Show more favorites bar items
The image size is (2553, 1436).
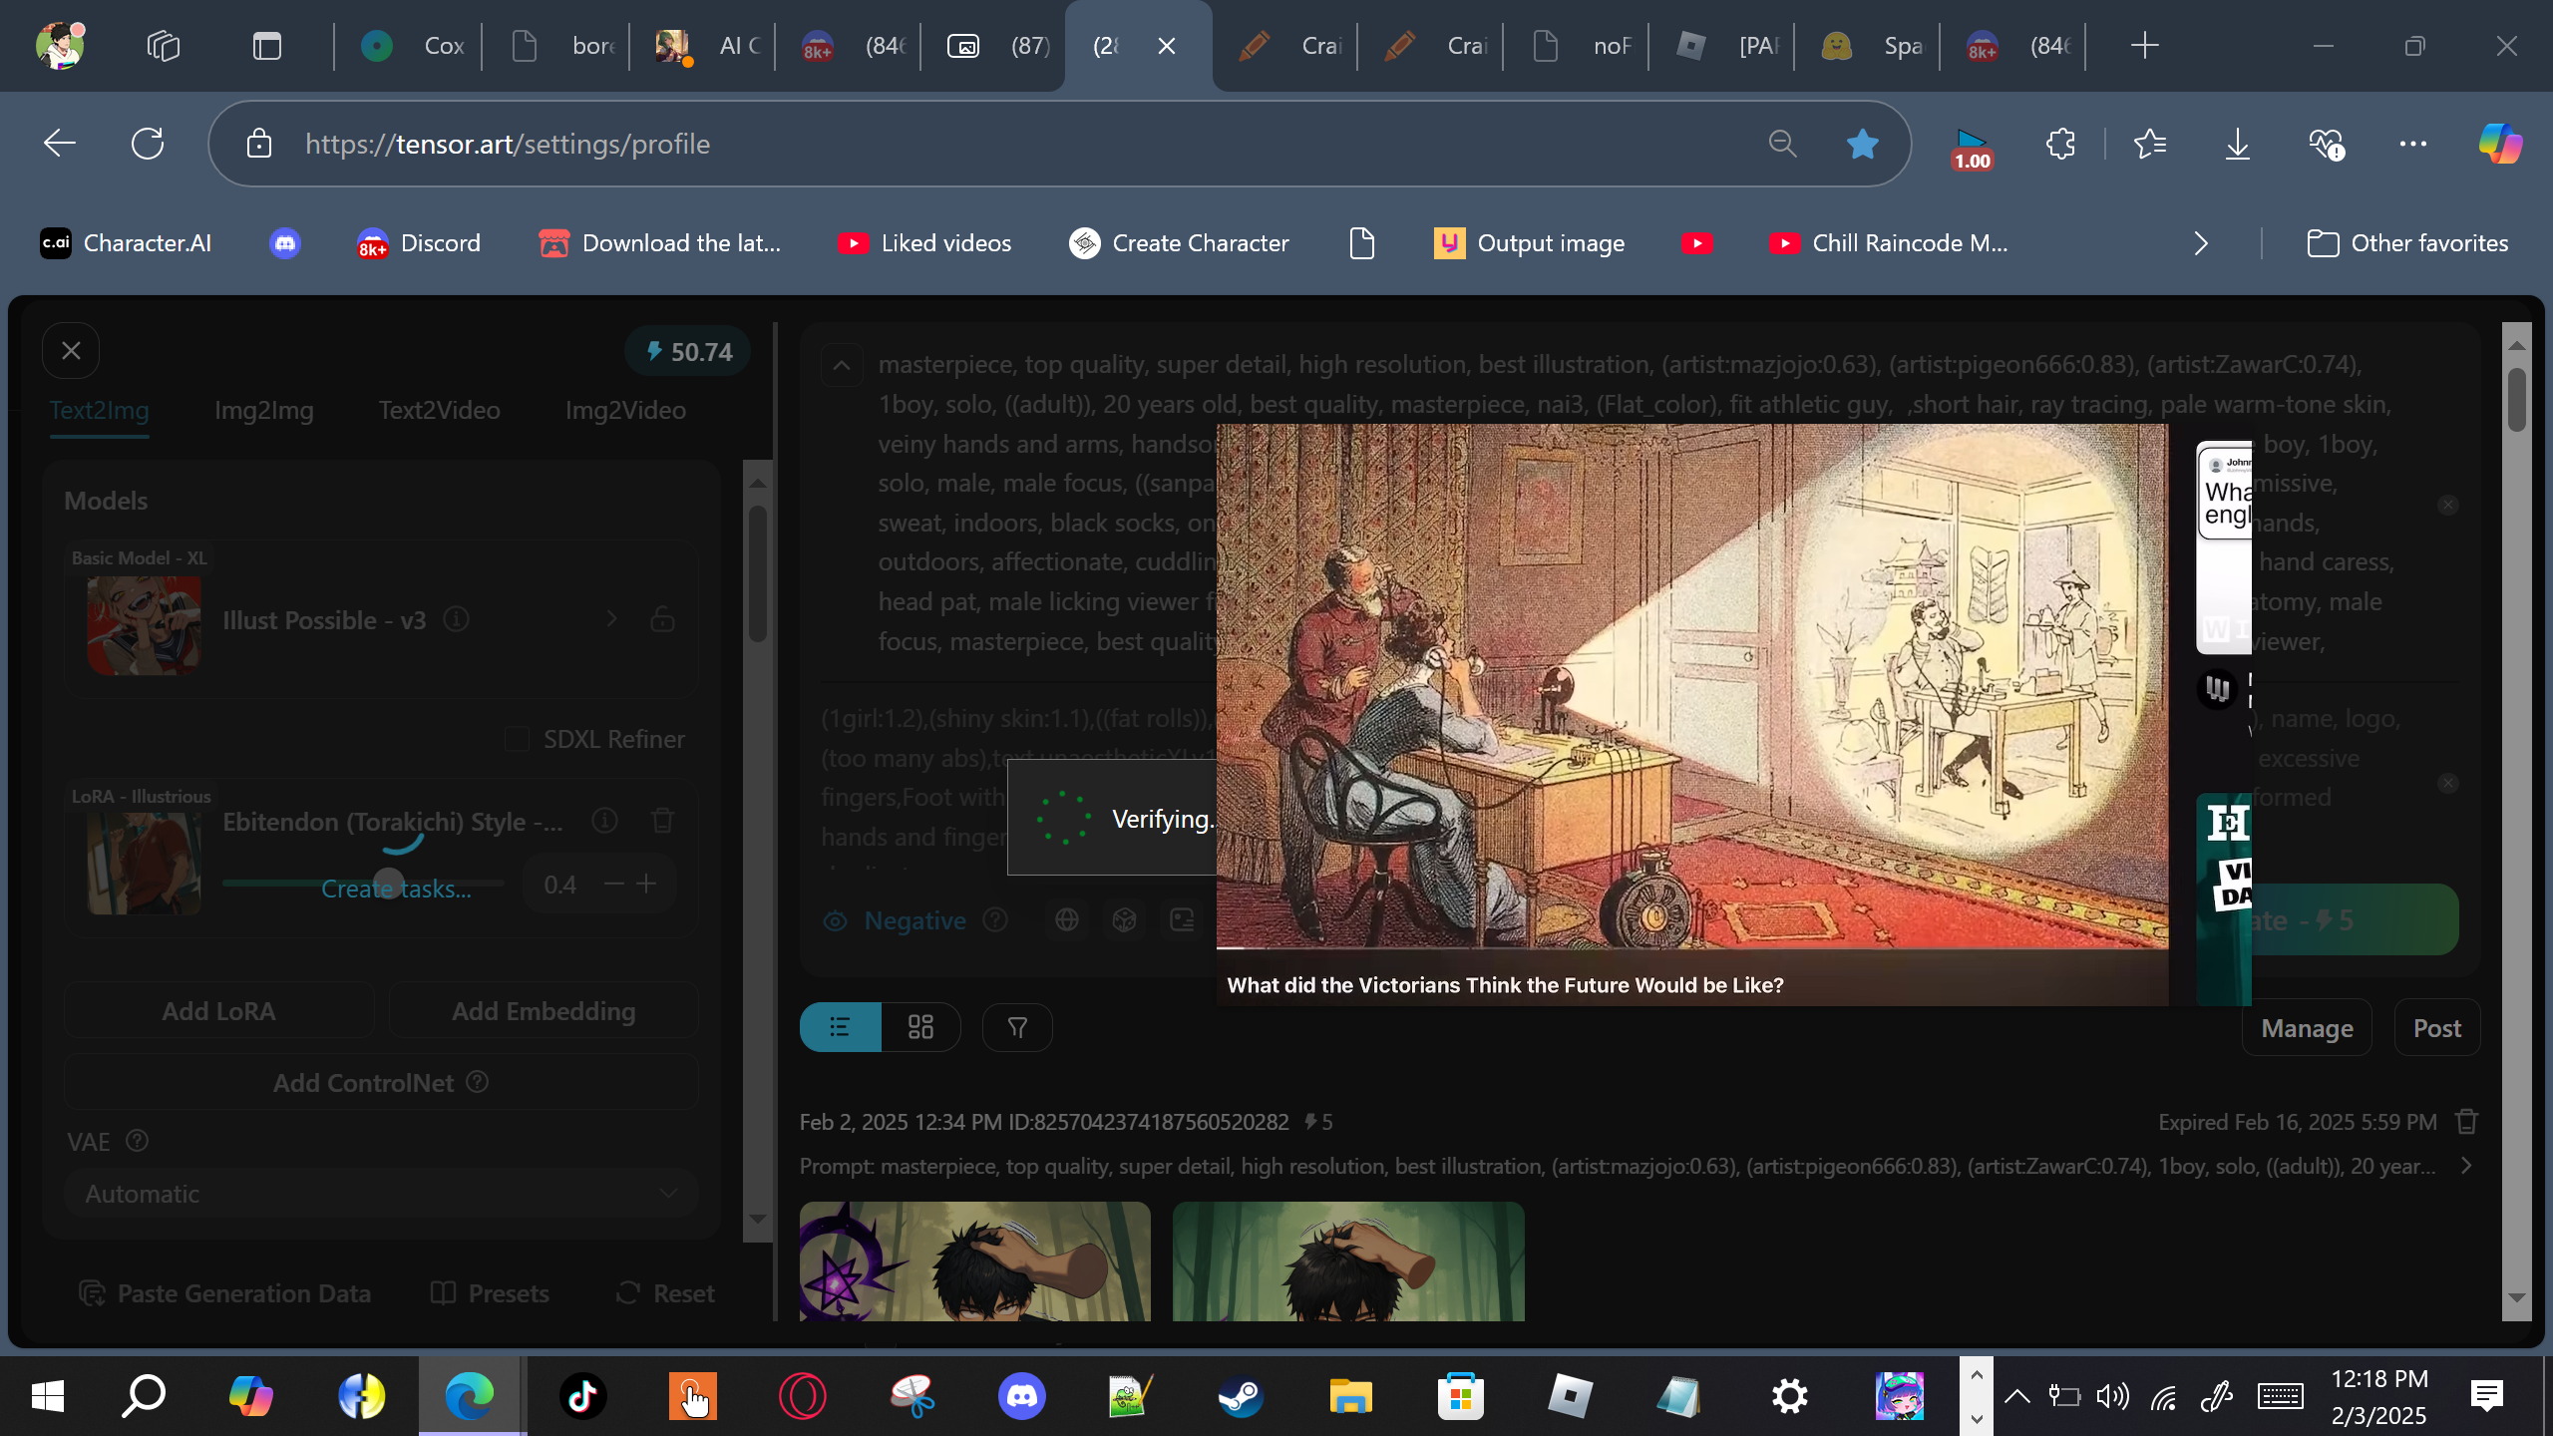[2201, 243]
